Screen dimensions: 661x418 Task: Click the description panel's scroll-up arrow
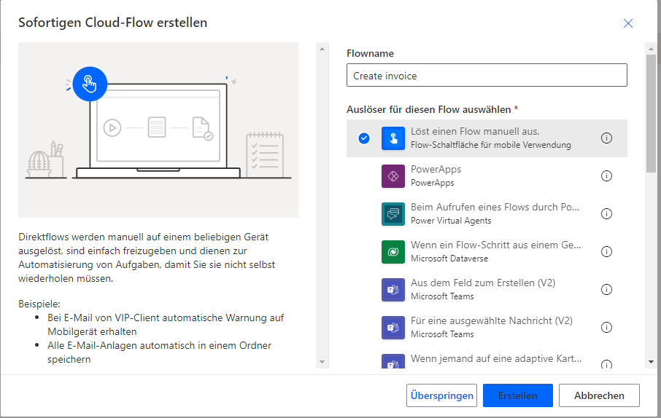click(x=322, y=49)
